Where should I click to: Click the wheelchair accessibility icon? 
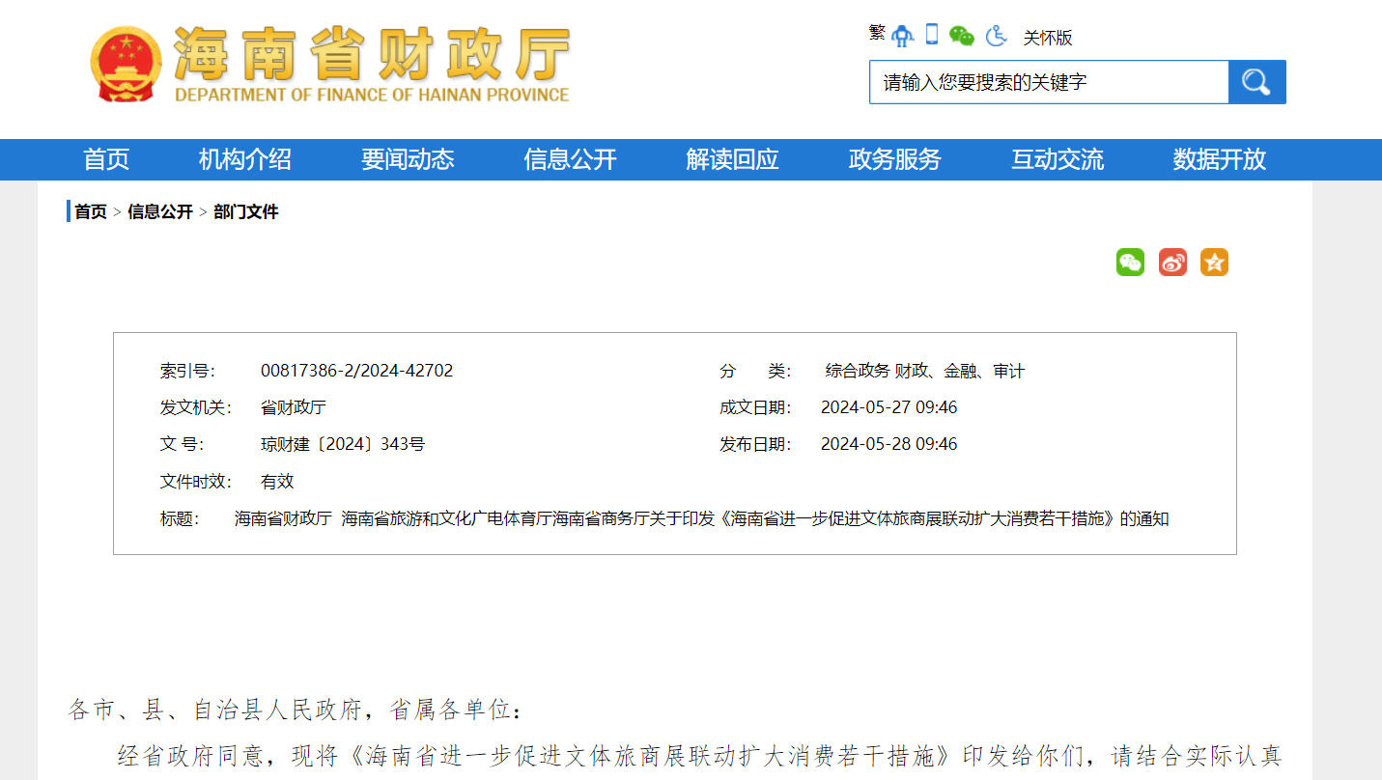pos(996,36)
